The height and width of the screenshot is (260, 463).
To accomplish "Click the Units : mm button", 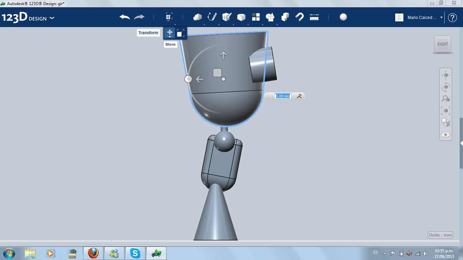I will tap(440, 235).
